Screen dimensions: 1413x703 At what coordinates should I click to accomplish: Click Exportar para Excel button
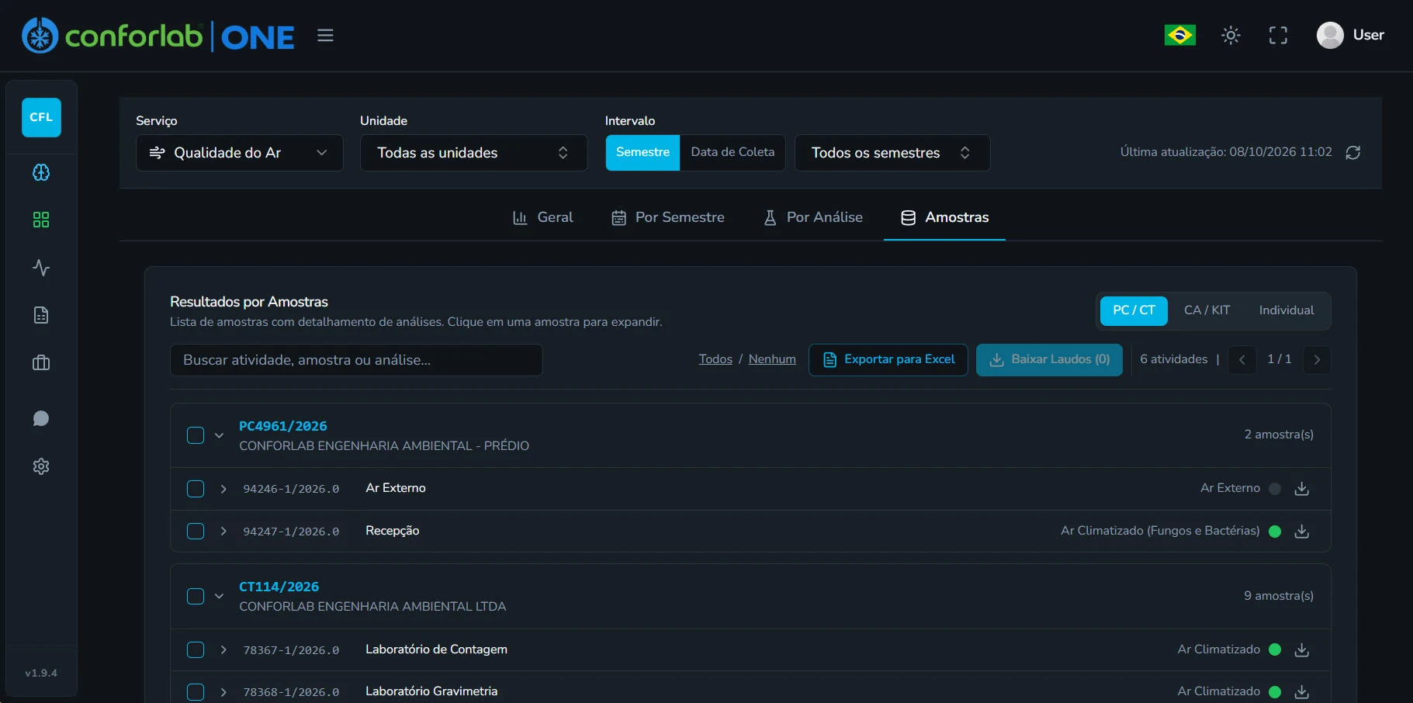point(888,360)
